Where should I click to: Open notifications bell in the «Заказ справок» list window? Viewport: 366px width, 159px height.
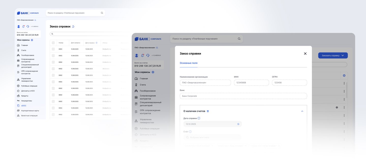[23, 26]
